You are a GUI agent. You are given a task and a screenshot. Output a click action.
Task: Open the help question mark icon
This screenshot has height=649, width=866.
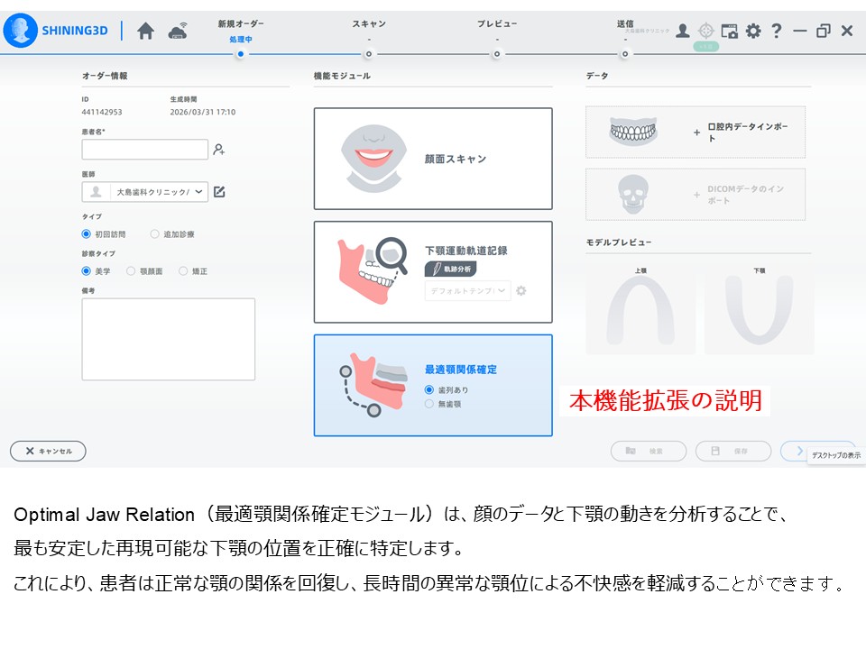point(776,31)
